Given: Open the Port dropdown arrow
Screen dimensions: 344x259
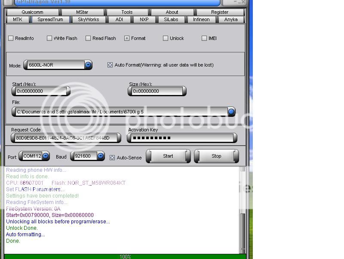Looking at the screenshot, I should pos(46,156).
